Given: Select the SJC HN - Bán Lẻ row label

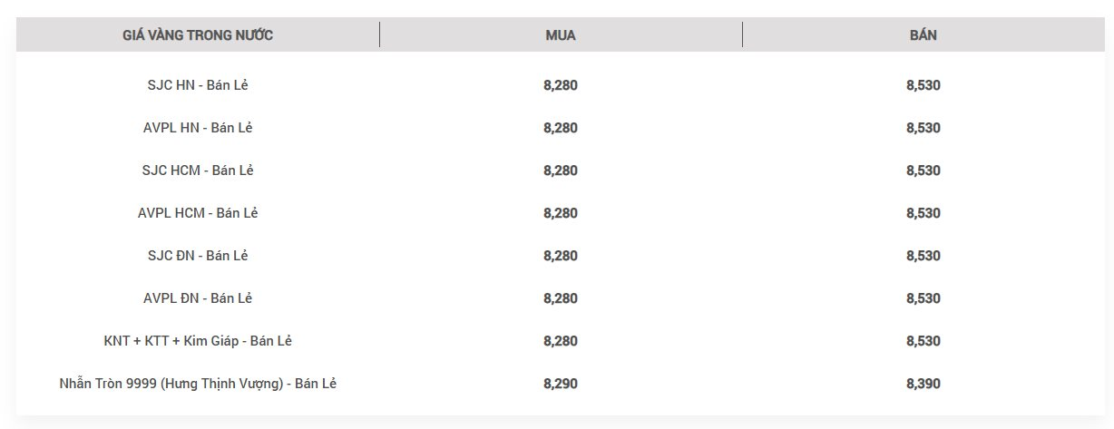Looking at the screenshot, I should [198, 85].
